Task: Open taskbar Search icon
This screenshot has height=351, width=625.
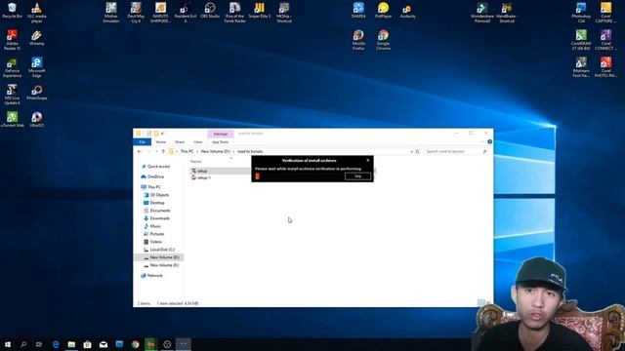Action: click(23, 344)
